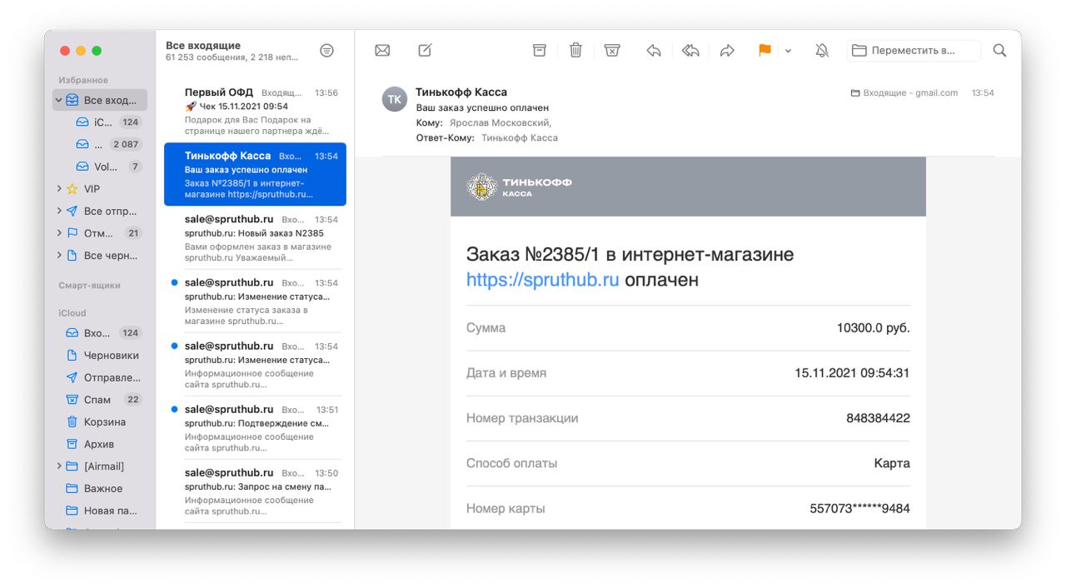Archive the selected message
This screenshot has width=1066, height=588.
click(539, 51)
